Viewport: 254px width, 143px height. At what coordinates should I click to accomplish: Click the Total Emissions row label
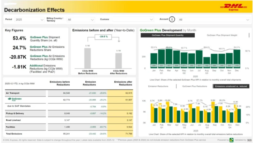(14, 134)
